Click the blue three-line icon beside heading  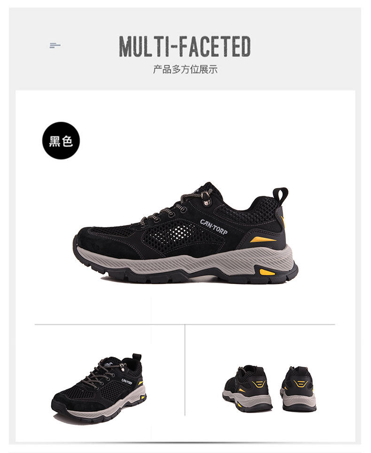pyautogui.click(x=55, y=46)
